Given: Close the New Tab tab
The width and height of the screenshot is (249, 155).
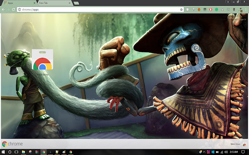Looking at the screenshot, I should coord(70,3).
